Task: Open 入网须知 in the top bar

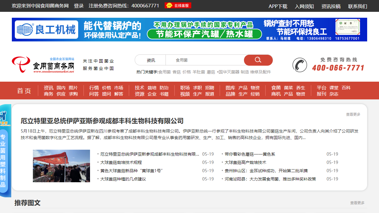Action: [304, 6]
